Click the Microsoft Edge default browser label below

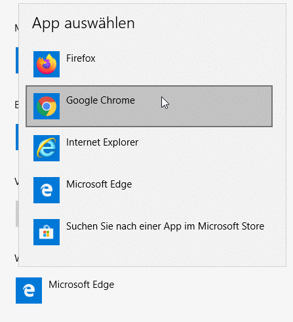point(81,285)
